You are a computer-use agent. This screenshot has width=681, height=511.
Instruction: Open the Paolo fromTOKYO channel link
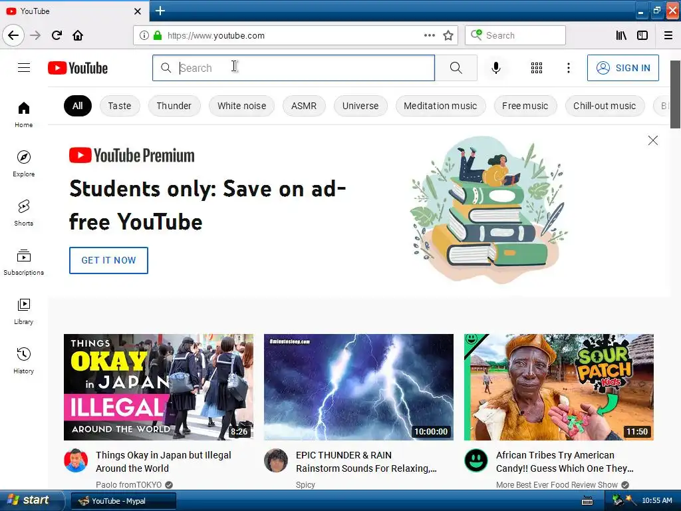[128, 484]
